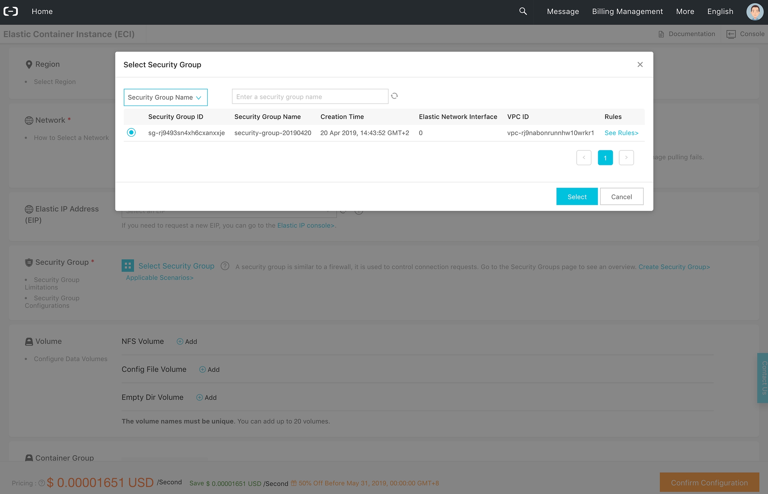Open the Create Security Group> link
This screenshot has width=768, height=494.
[674, 267]
